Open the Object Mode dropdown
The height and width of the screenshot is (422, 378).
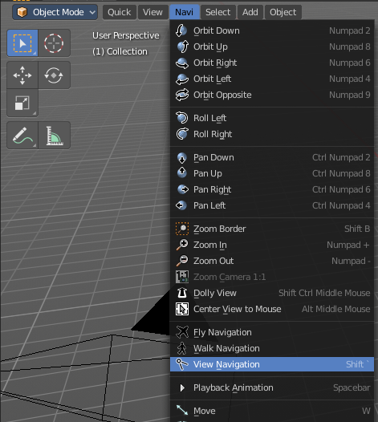[55, 12]
